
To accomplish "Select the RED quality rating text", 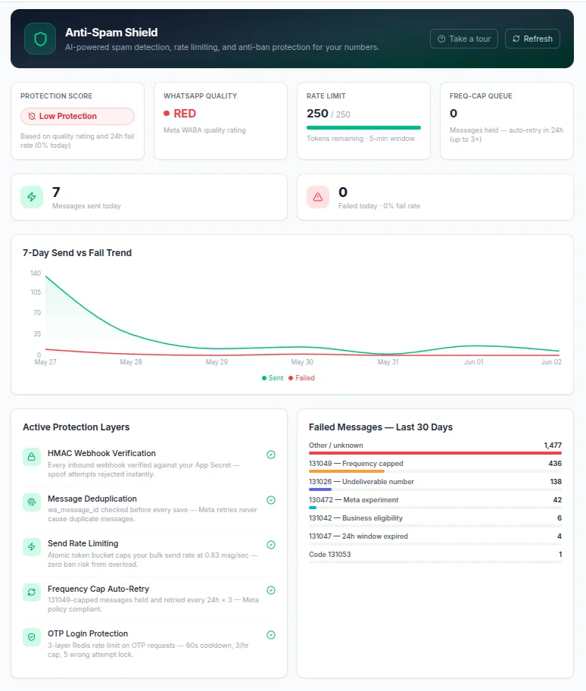I will point(185,113).
